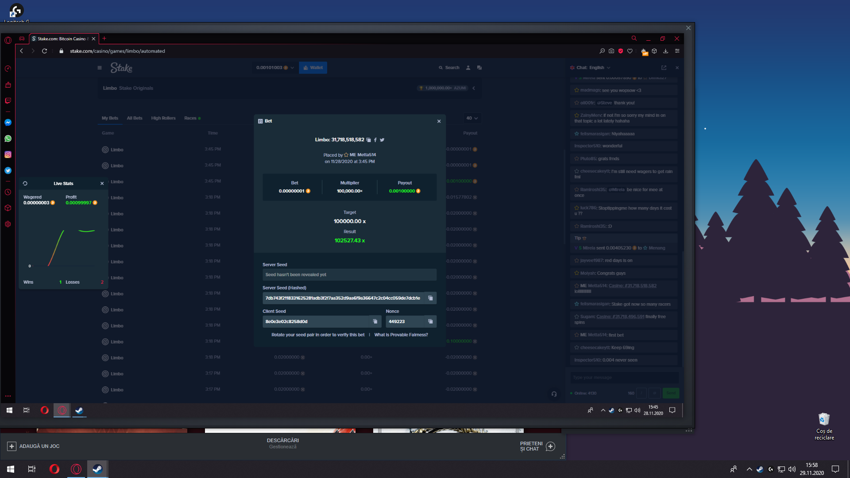Switch to High Rollers tab
Image resolution: width=850 pixels, height=478 pixels.
coord(163,118)
